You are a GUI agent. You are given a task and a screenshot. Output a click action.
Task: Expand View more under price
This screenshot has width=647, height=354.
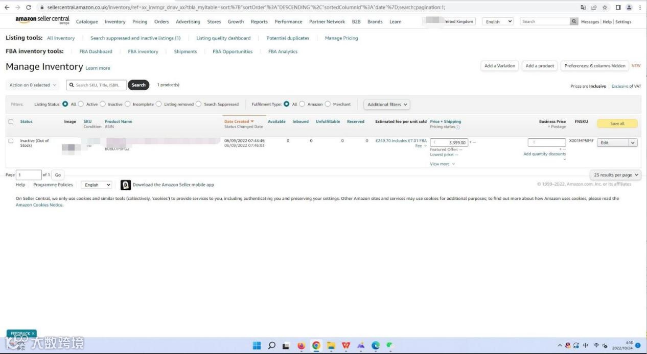coord(442,164)
